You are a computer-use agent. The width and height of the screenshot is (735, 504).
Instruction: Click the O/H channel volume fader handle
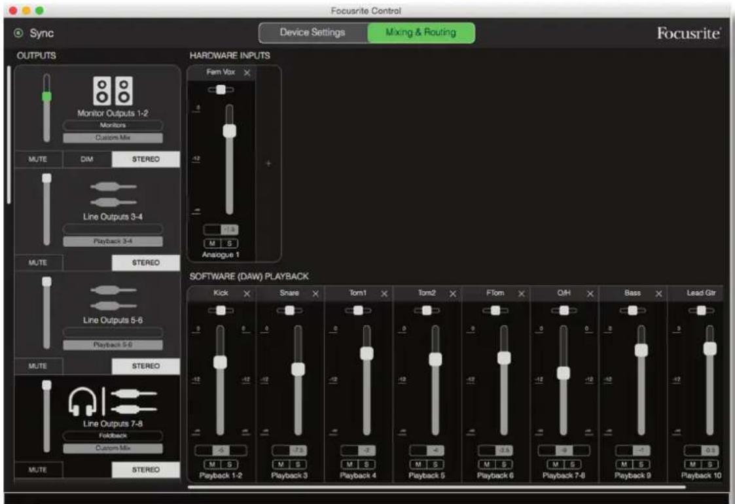coord(564,373)
